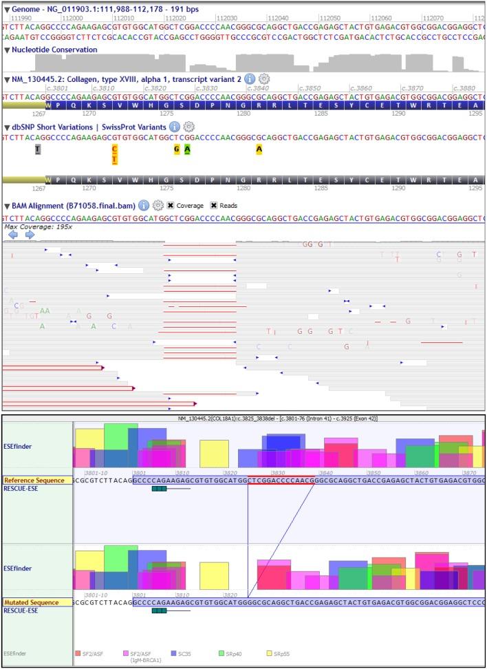This screenshot has width=487, height=669.
Task: Click the ESEfinder legend label at bottom
Action: (14, 653)
